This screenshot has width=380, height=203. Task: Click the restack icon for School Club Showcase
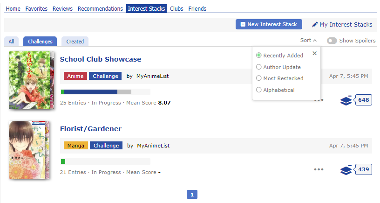tap(346, 100)
